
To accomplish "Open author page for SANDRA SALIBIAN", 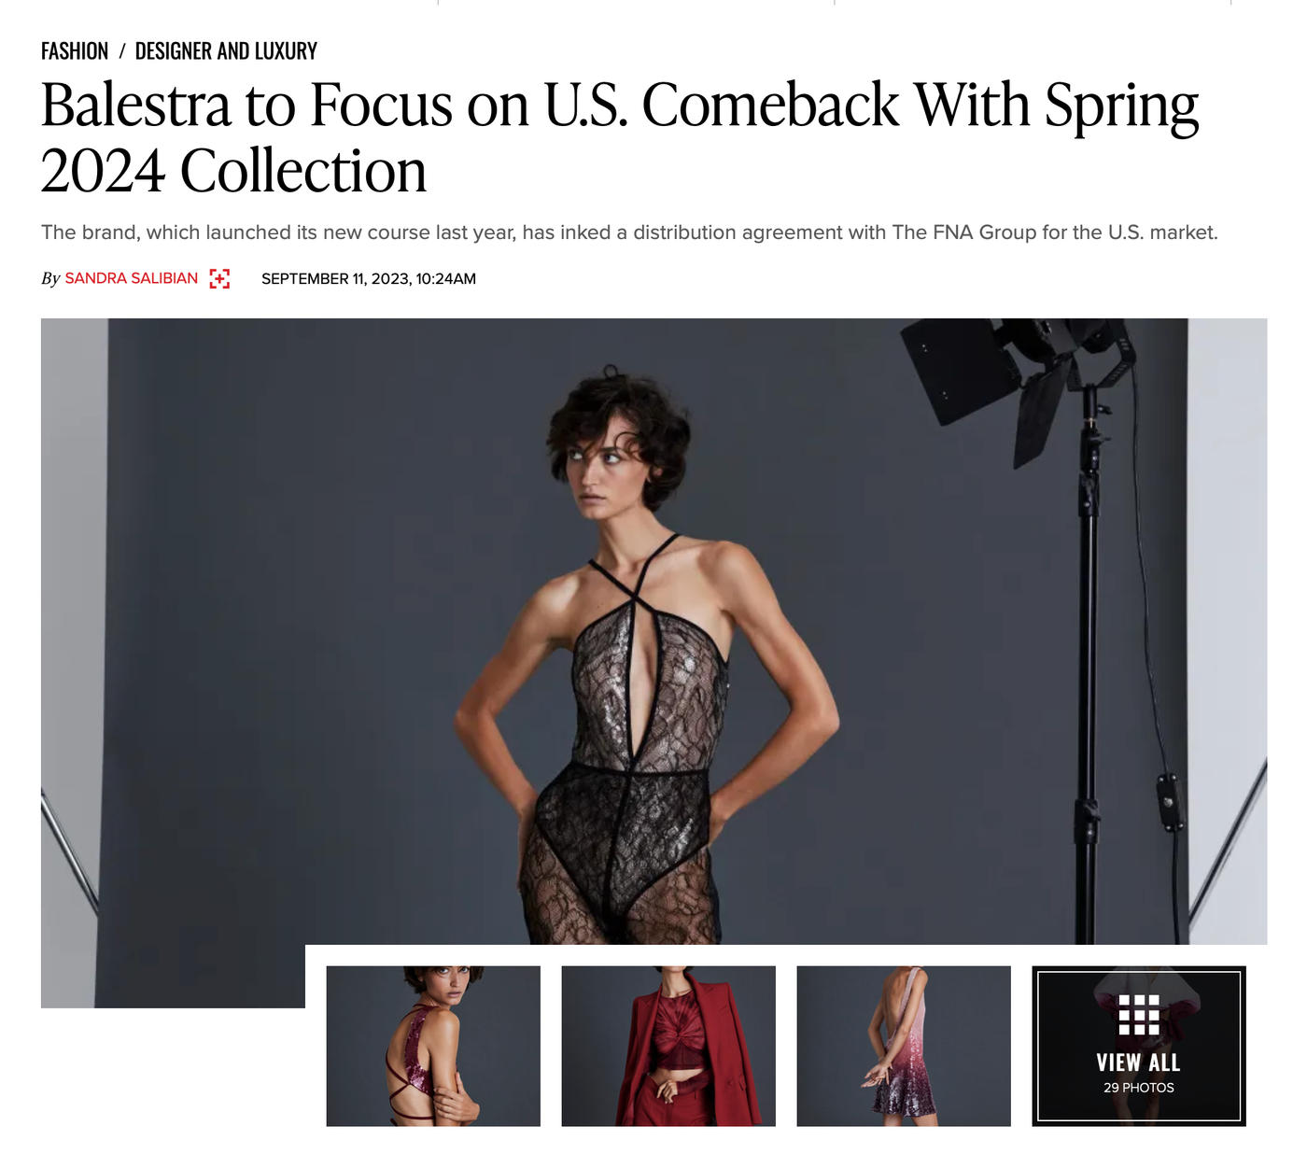I will pyautogui.click(x=132, y=278).
